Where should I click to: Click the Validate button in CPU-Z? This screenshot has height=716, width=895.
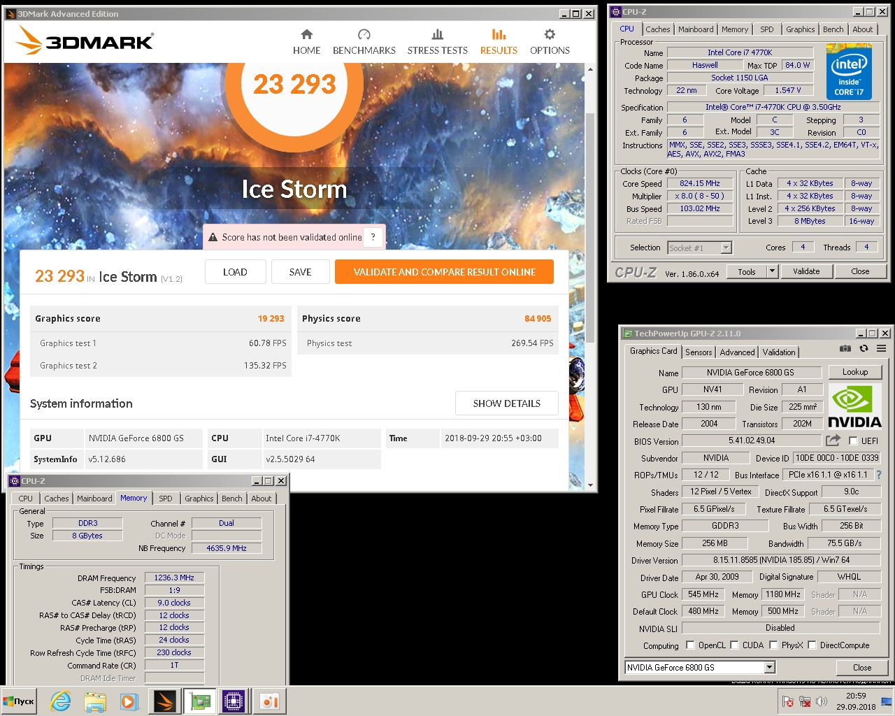(x=806, y=271)
